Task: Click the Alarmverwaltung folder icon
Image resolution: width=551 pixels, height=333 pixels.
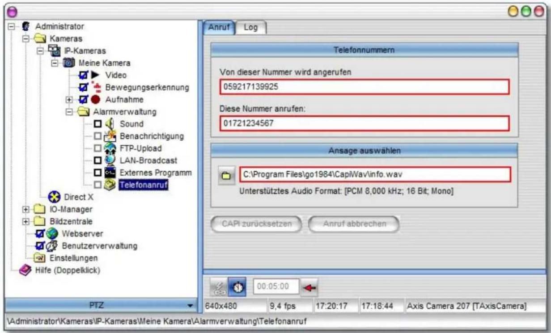Action: coord(83,112)
